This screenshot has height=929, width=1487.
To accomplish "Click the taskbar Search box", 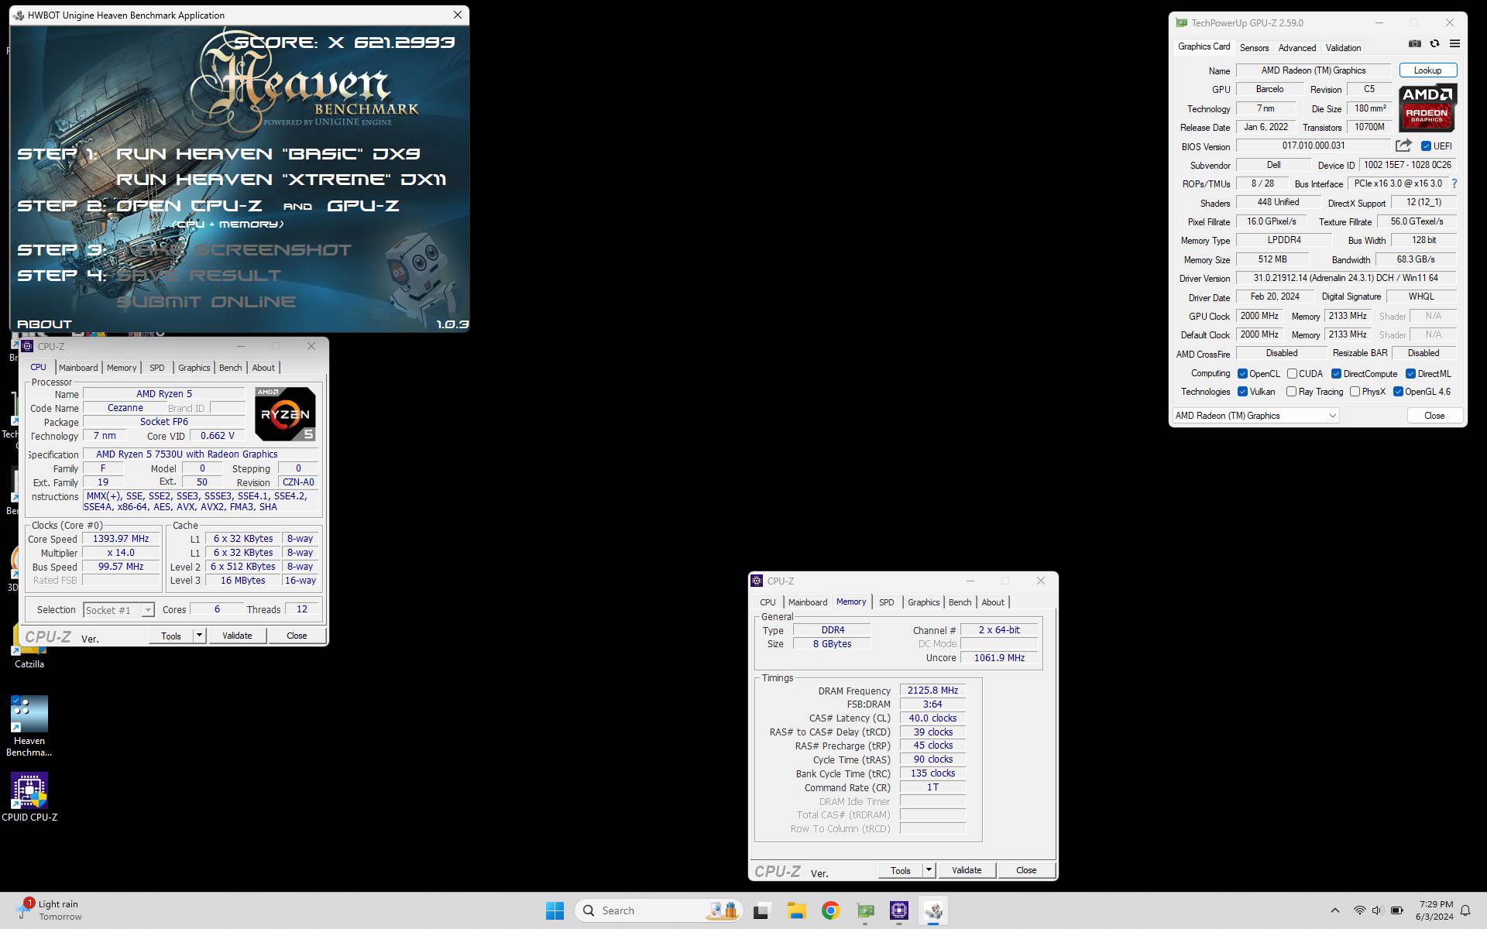I will (x=659, y=910).
